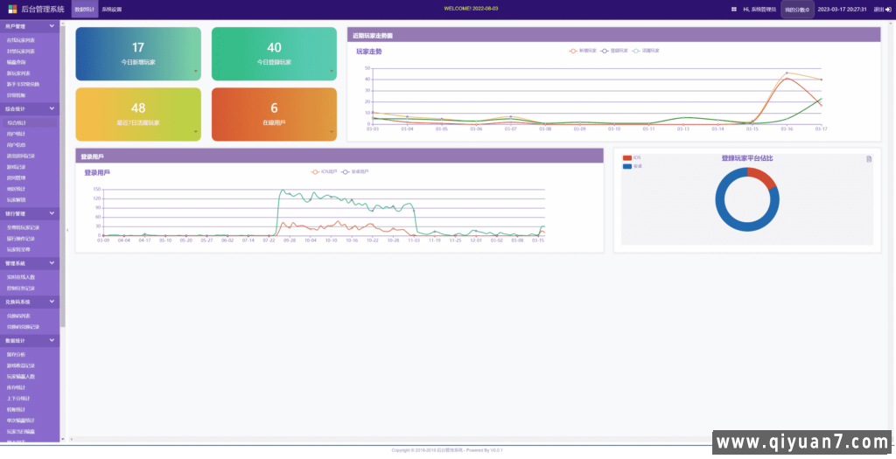Image resolution: width=896 pixels, height=459 pixels.
Task: Open the 系统设置 top tab
Action: pos(112,9)
